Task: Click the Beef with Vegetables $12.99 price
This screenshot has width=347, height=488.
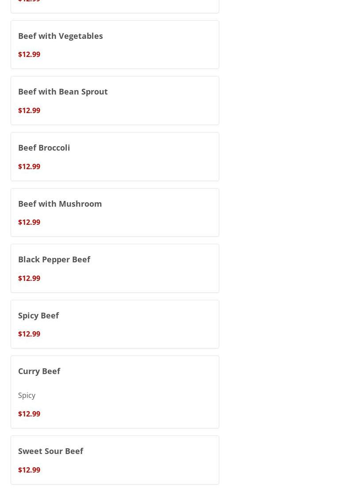Action: point(29,54)
